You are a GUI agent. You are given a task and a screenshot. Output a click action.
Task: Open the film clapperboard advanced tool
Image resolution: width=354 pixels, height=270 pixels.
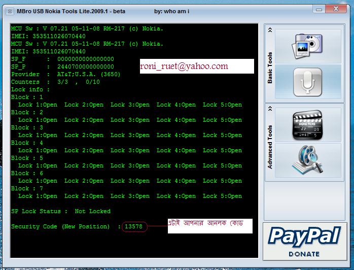[x=307, y=125]
